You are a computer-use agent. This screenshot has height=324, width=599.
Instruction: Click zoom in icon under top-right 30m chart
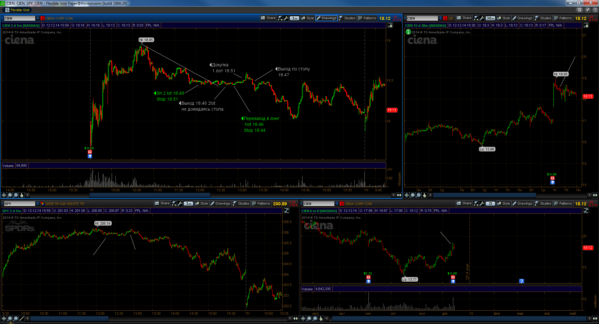point(413,195)
